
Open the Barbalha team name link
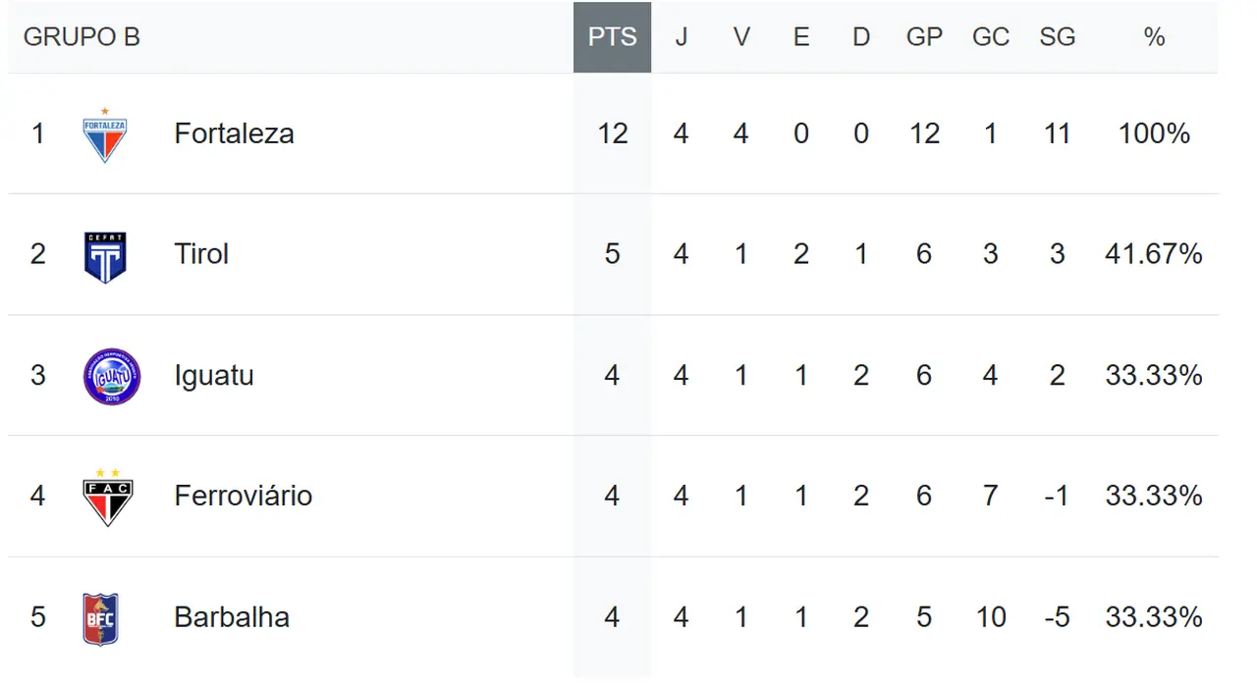232,617
